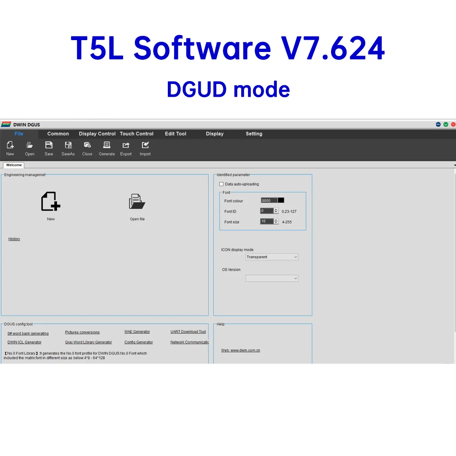Click the History link
This screenshot has width=456, height=456.
14,239
